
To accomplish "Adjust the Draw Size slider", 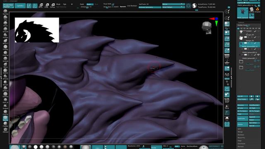I will pyautogui.click(x=111, y=7).
